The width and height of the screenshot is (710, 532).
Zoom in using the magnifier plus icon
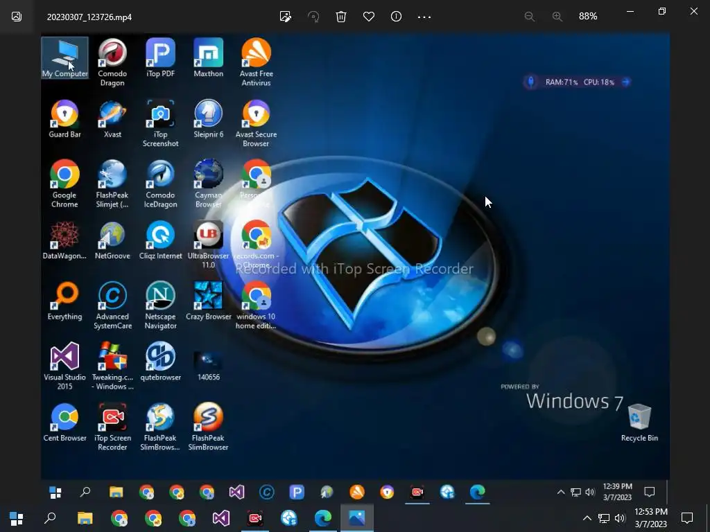click(557, 17)
